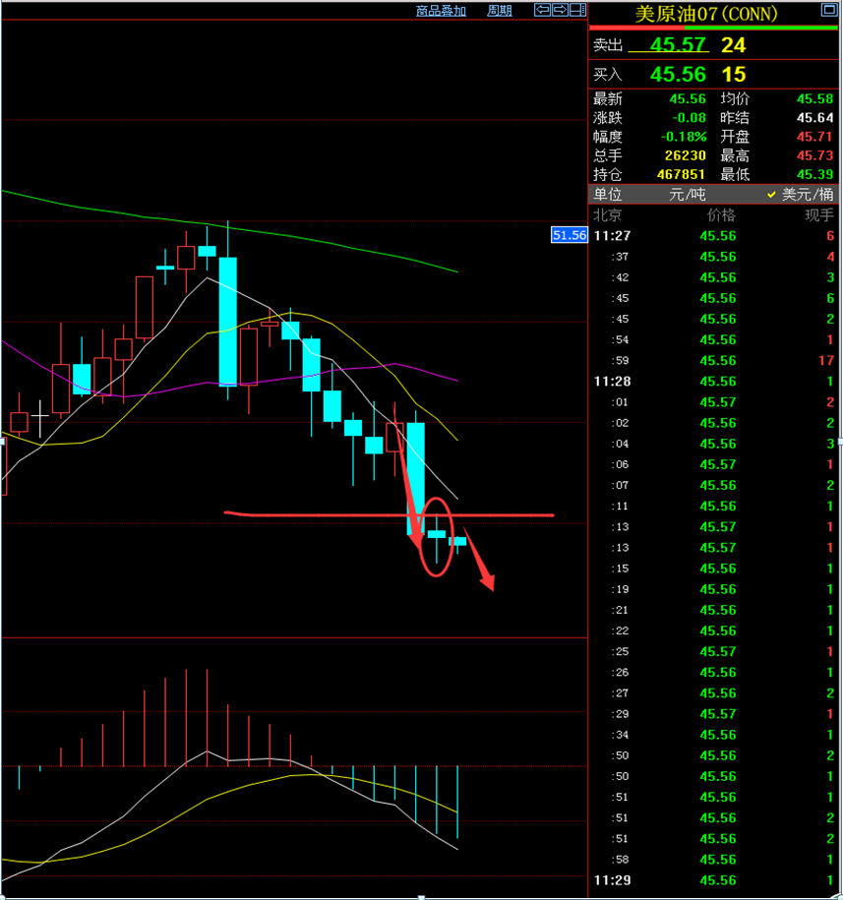This screenshot has width=843, height=900.
Task: Click the 开盘 value 45.71
Action: [814, 137]
